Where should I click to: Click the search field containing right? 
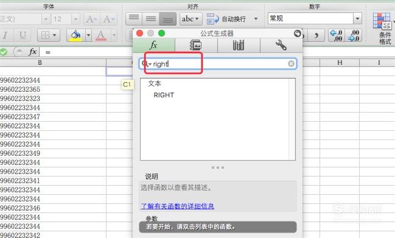(218, 64)
